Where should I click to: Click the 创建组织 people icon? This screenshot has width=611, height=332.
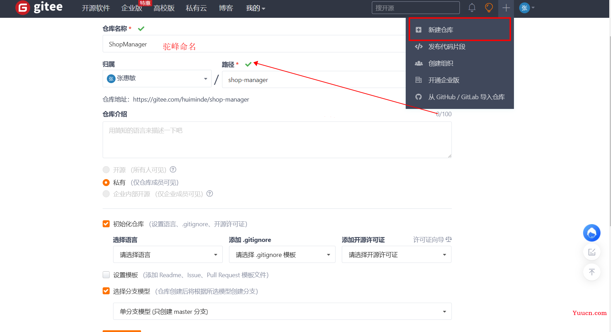coord(419,63)
